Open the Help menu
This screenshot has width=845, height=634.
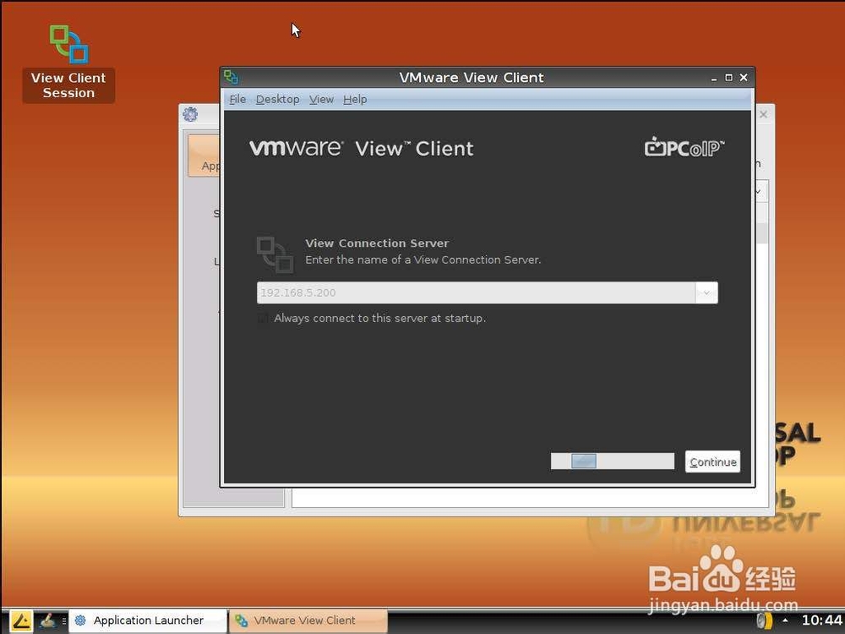pos(355,99)
